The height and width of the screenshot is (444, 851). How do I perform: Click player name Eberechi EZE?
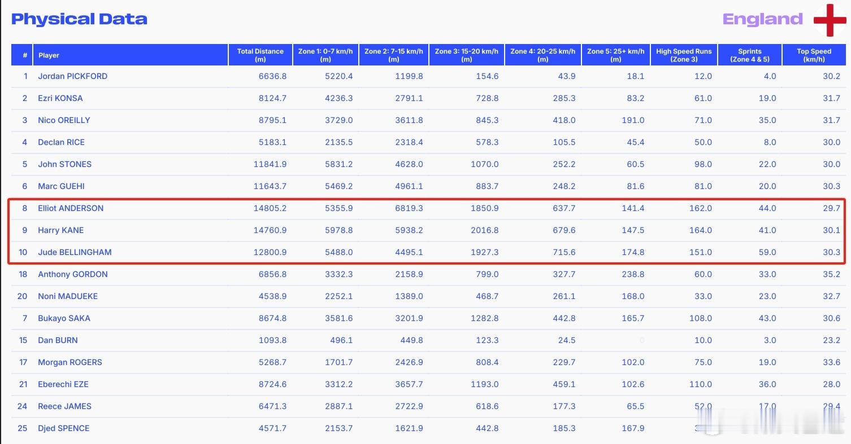coord(63,384)
